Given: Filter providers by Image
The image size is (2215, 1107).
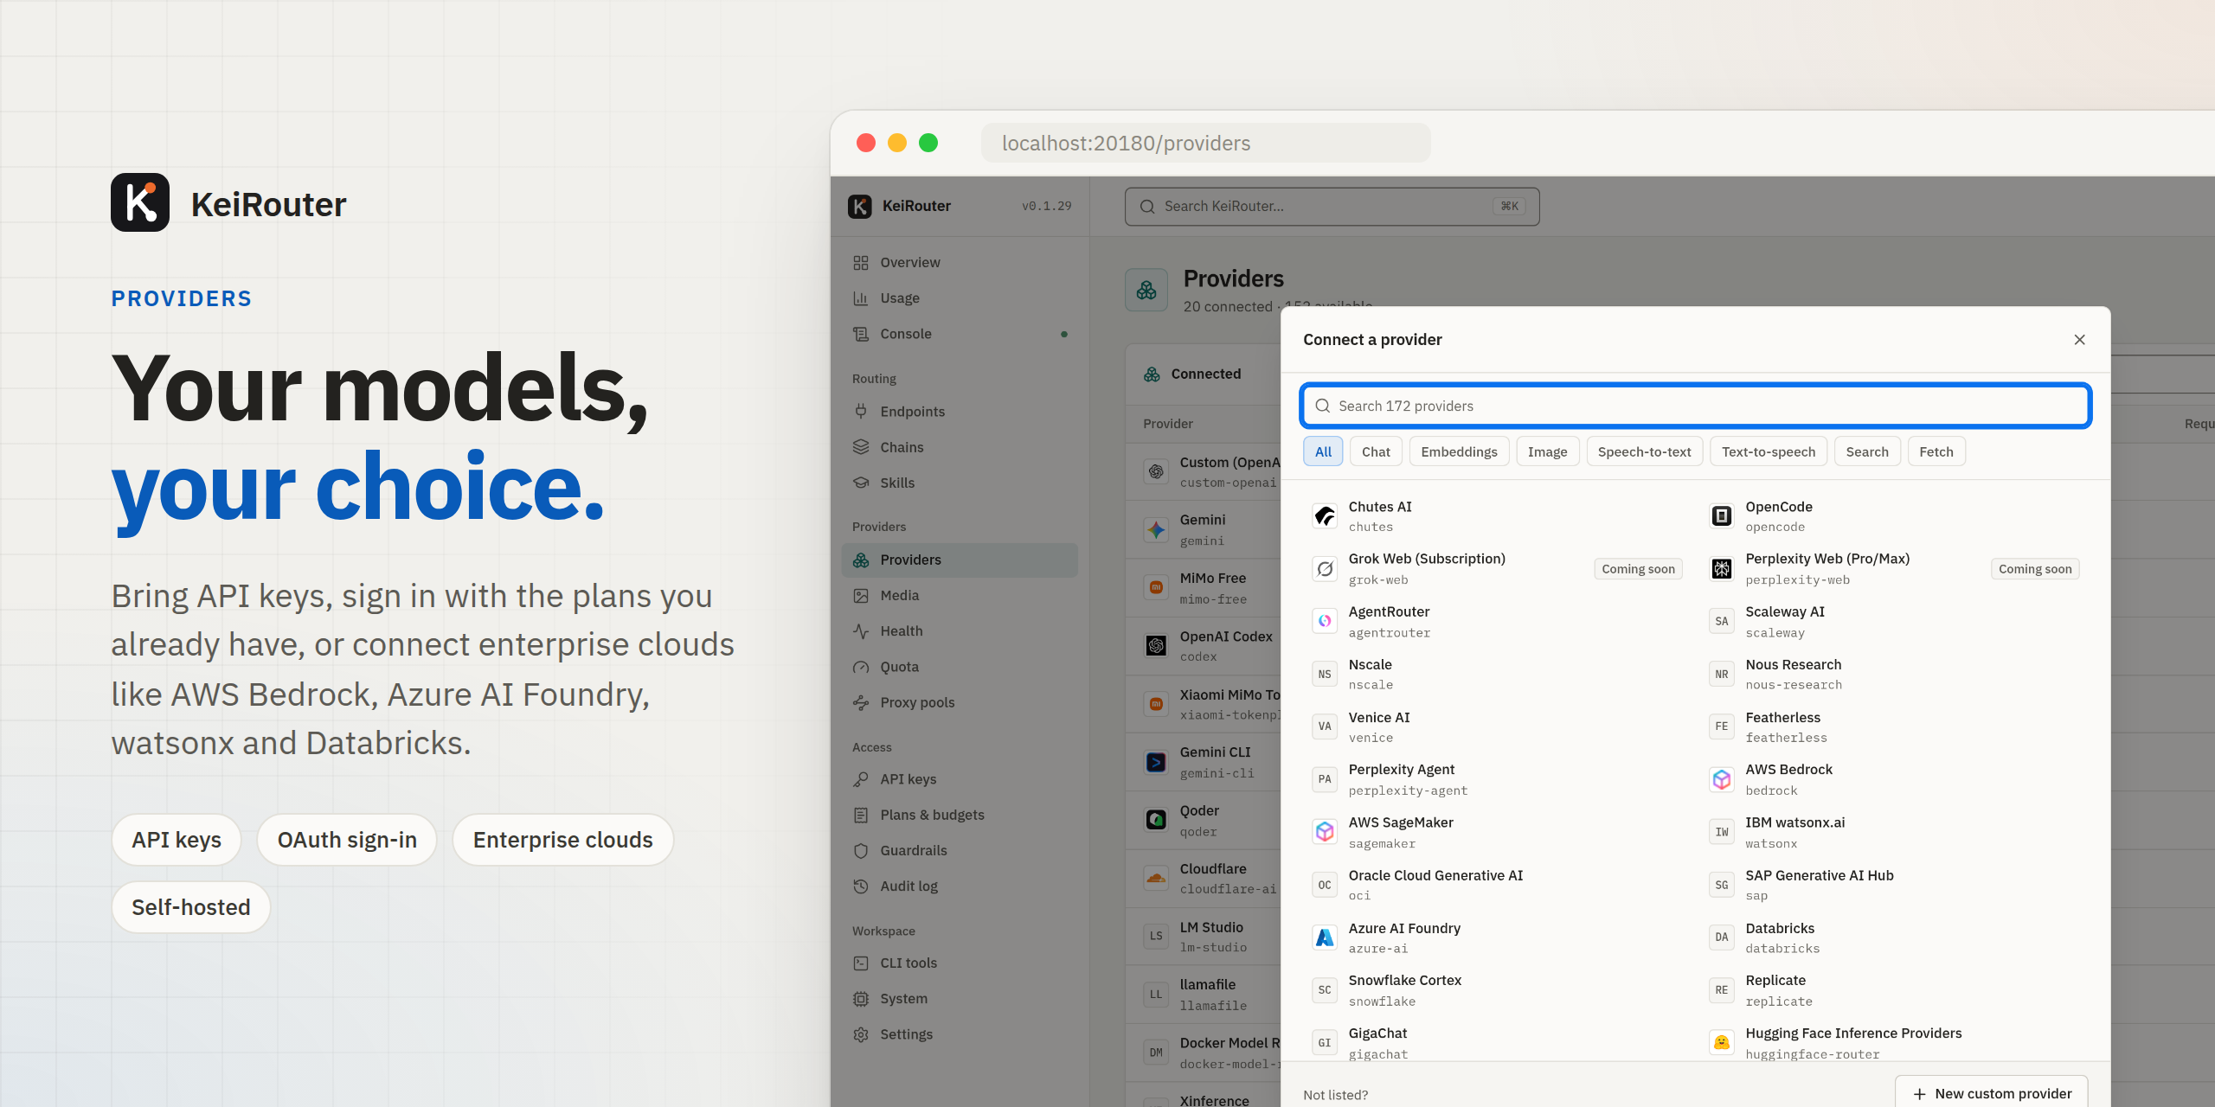Looking at the screenshot, I should click(x=1547, y=451).
